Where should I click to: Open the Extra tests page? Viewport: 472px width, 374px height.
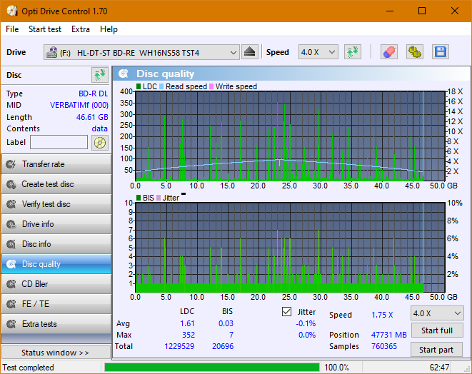(56, 324)
